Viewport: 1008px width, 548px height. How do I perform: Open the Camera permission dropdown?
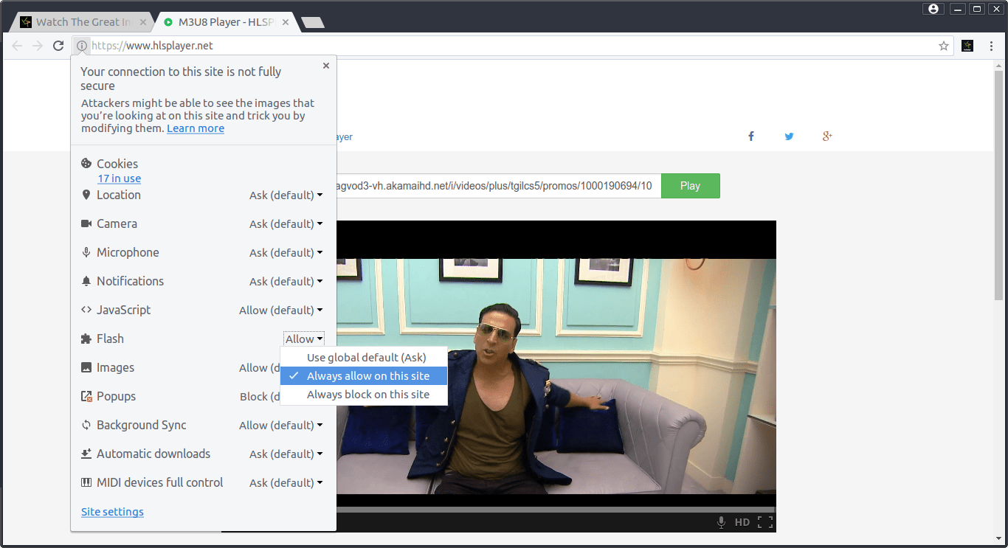(286, 223)
